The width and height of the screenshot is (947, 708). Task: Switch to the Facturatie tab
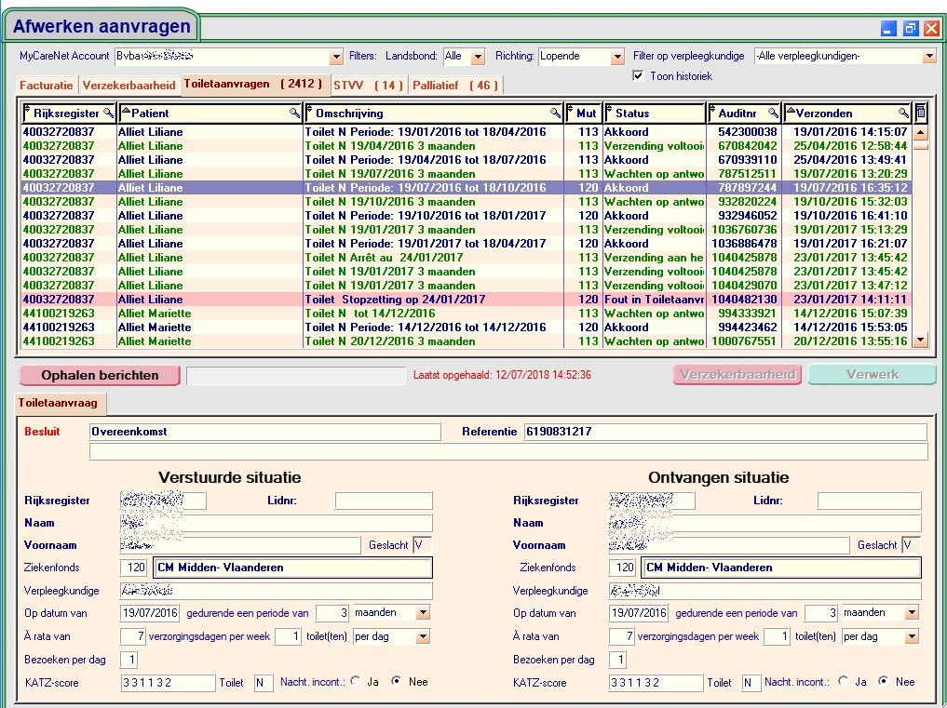47,86
